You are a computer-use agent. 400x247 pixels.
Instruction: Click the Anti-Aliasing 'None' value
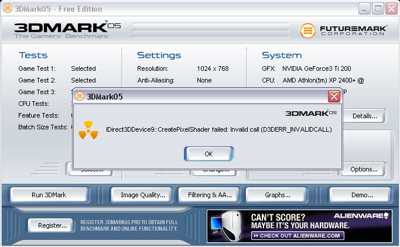coord(204,80)
